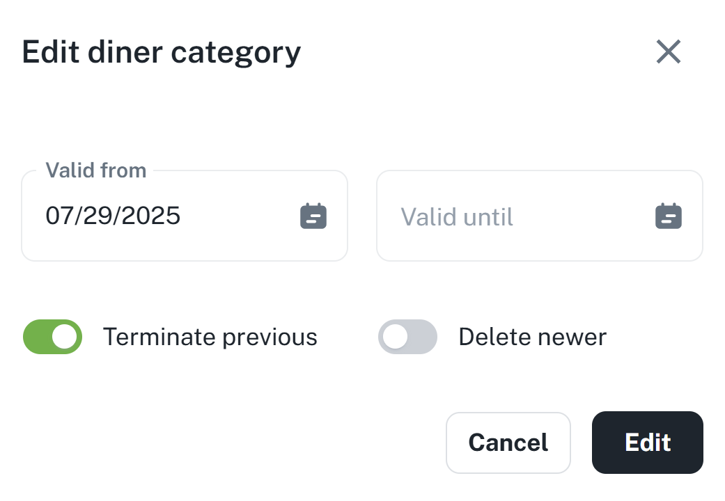The image size is (725, 501).
Task: Click the calendar icon in the empty date field
Action: 669,216
